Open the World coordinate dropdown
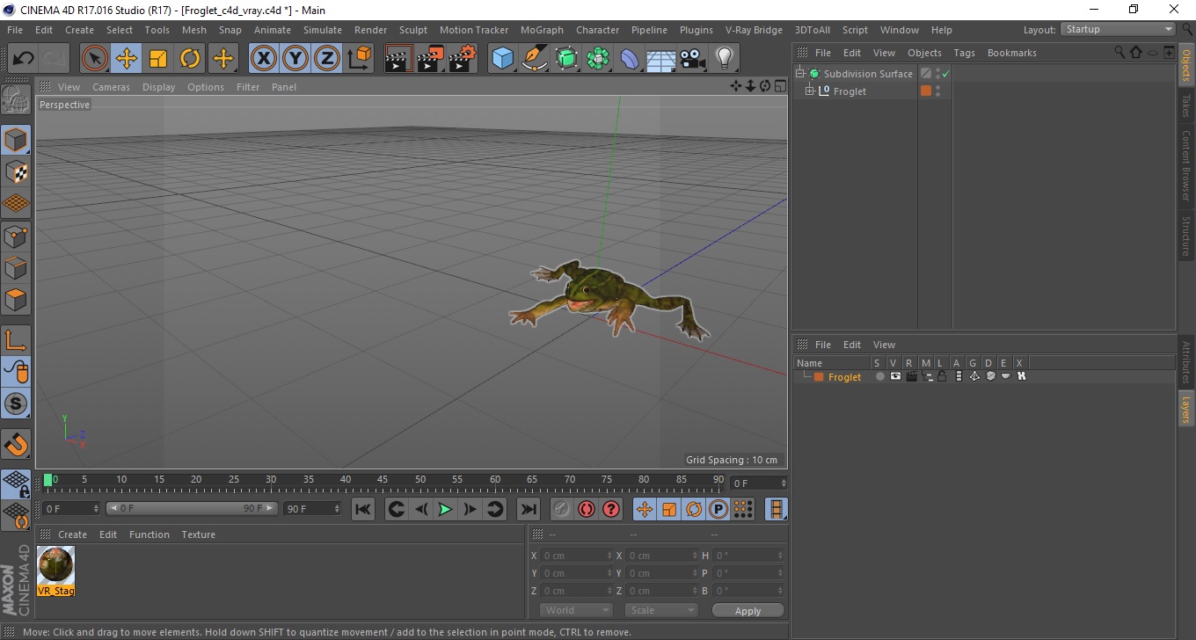The width and height of the screenshot is (1196, 640). click(x=576, y=610)
